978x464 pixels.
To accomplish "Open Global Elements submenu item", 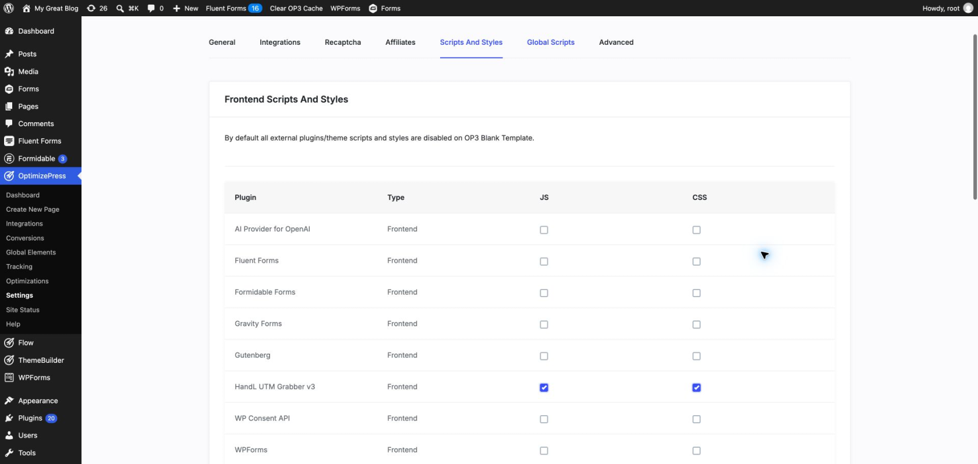I will (31, 252).
